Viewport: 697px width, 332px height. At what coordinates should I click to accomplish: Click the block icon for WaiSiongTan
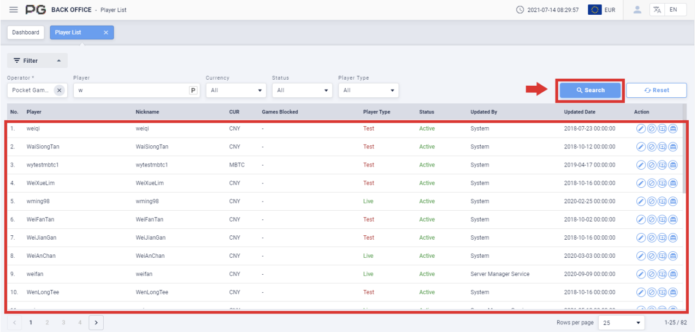tap(652, 147)
